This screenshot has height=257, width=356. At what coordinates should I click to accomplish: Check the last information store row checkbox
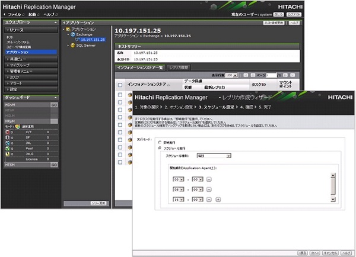[120, 162]
